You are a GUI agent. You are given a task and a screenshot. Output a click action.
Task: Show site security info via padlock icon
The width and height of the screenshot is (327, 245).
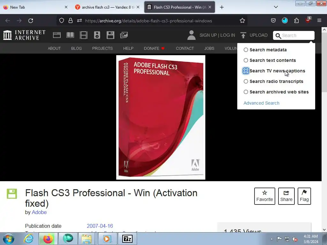71,20
